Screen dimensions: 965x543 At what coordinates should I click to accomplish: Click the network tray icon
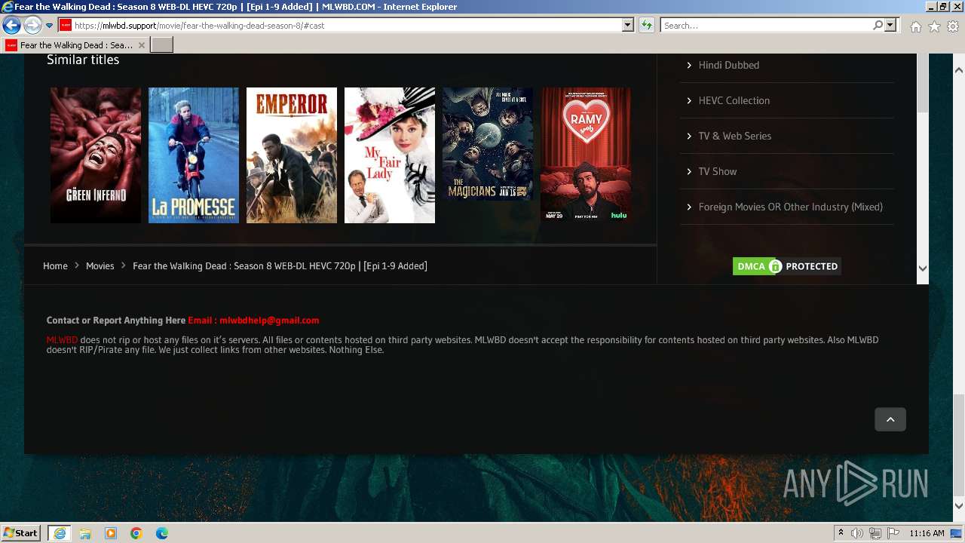[x=875, y=533]
